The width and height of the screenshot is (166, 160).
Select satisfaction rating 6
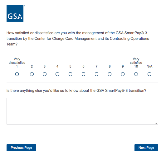(83, 74)
